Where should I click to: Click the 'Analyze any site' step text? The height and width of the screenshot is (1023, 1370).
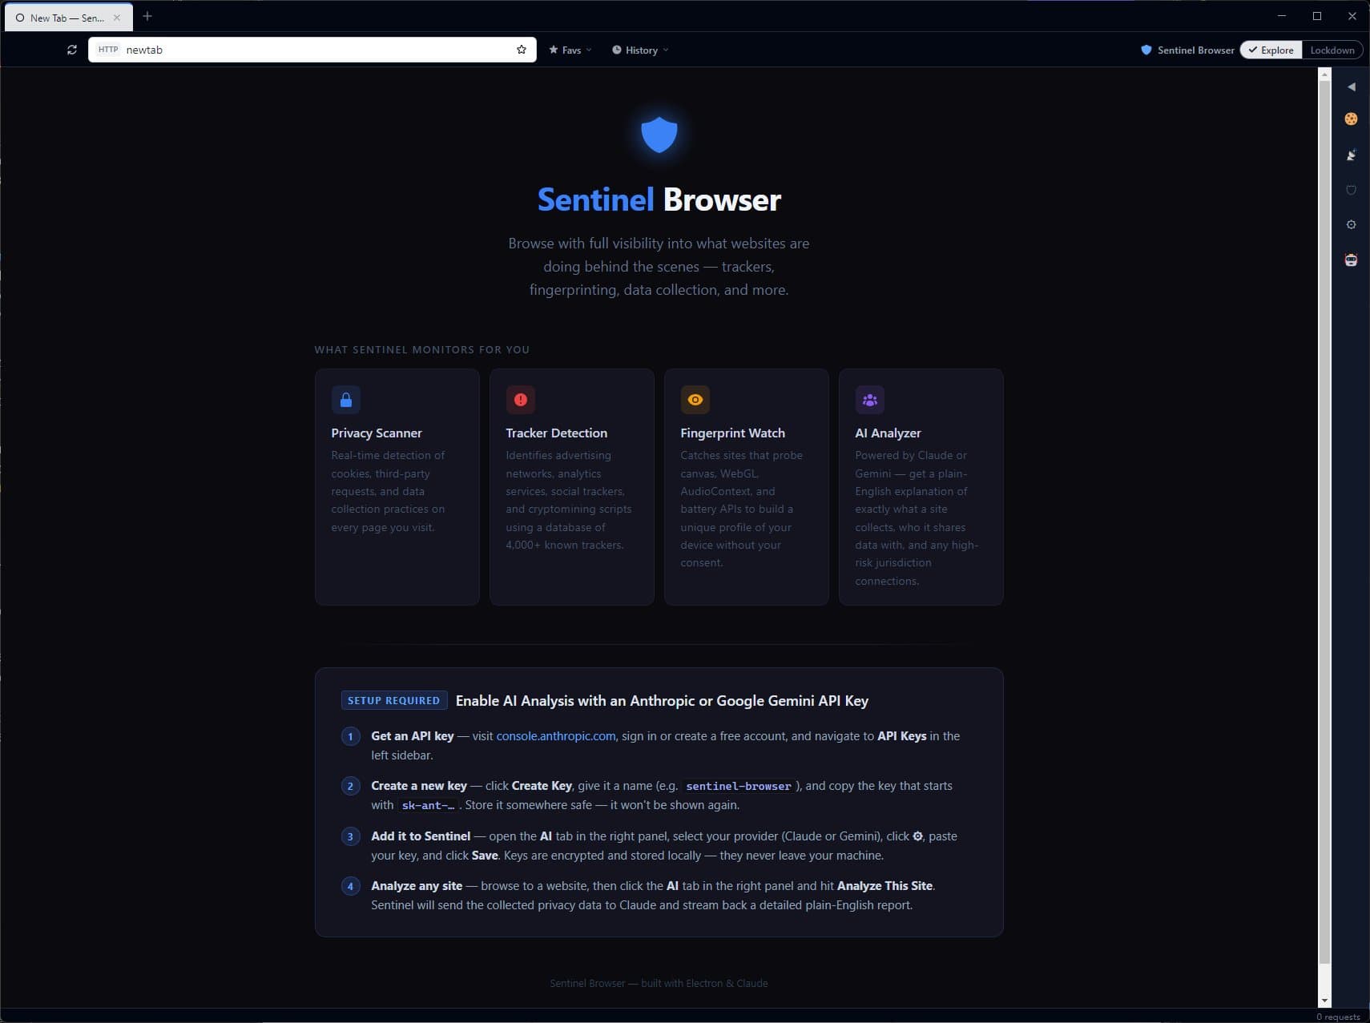click(417, 886)
